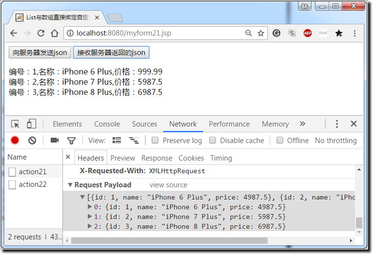373x254 pixels.
Task: Click the vertical scrollbar down arrow
Action: click(x=359, y=232)
